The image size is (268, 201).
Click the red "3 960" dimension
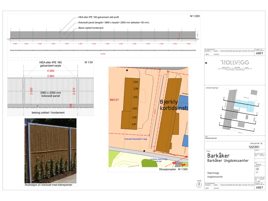[51, 76]
